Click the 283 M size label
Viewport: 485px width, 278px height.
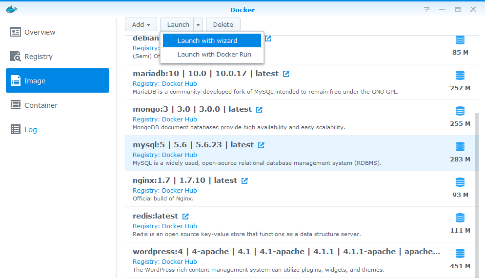(460, 159)
